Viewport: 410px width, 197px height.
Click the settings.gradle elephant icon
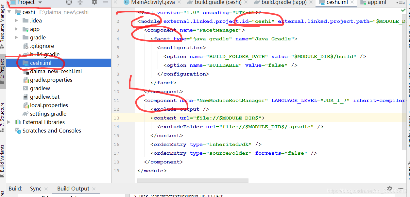tap(26, 114)
